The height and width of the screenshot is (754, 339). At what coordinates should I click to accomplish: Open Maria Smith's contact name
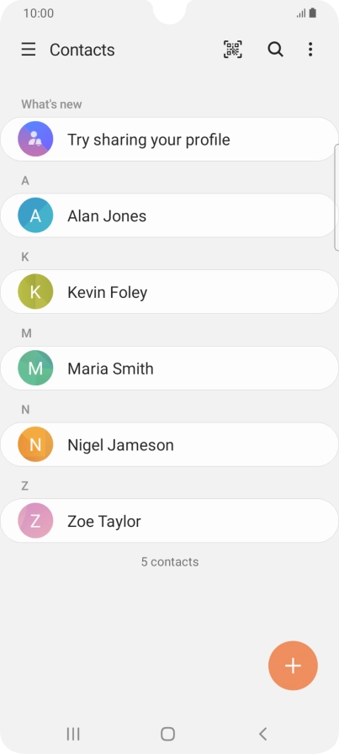point(110,369)
